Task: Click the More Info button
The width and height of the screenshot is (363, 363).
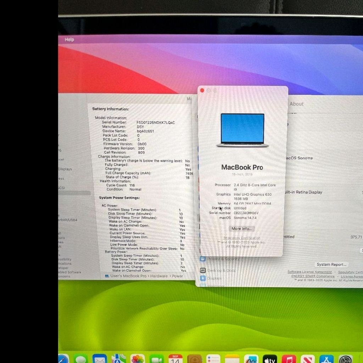Action: point(241,229)
